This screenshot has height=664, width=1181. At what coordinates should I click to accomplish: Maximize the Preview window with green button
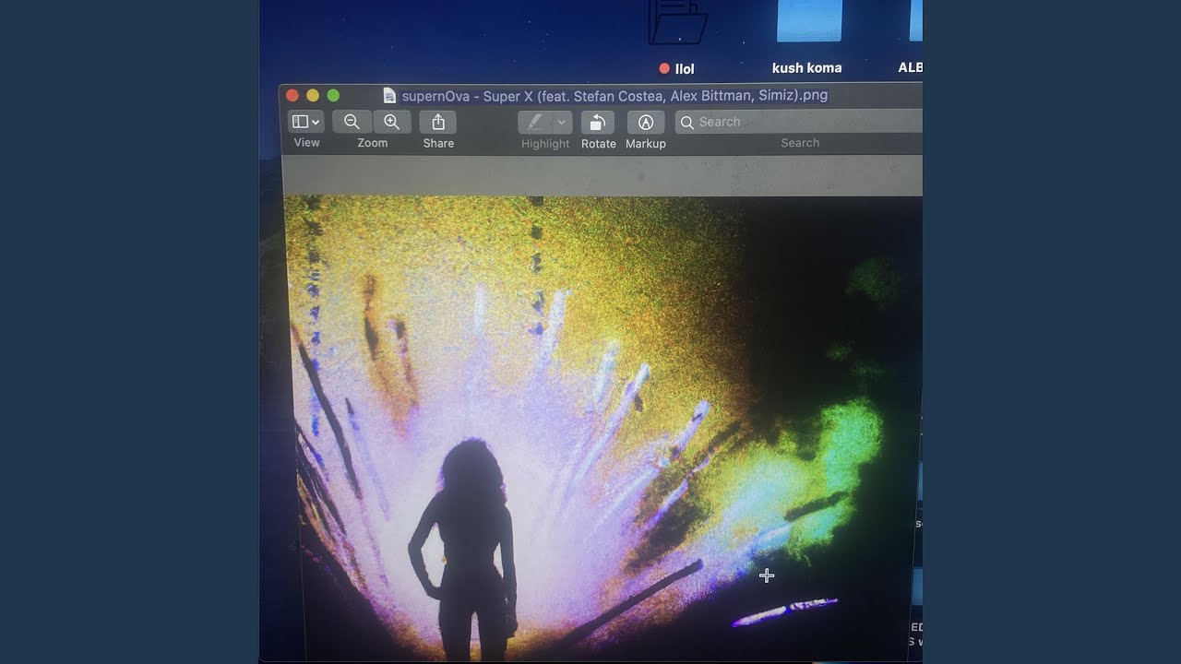coord(333,95)
